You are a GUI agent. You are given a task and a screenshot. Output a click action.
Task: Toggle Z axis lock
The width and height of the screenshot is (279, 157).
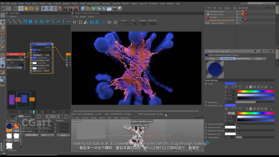click(54, 8)
